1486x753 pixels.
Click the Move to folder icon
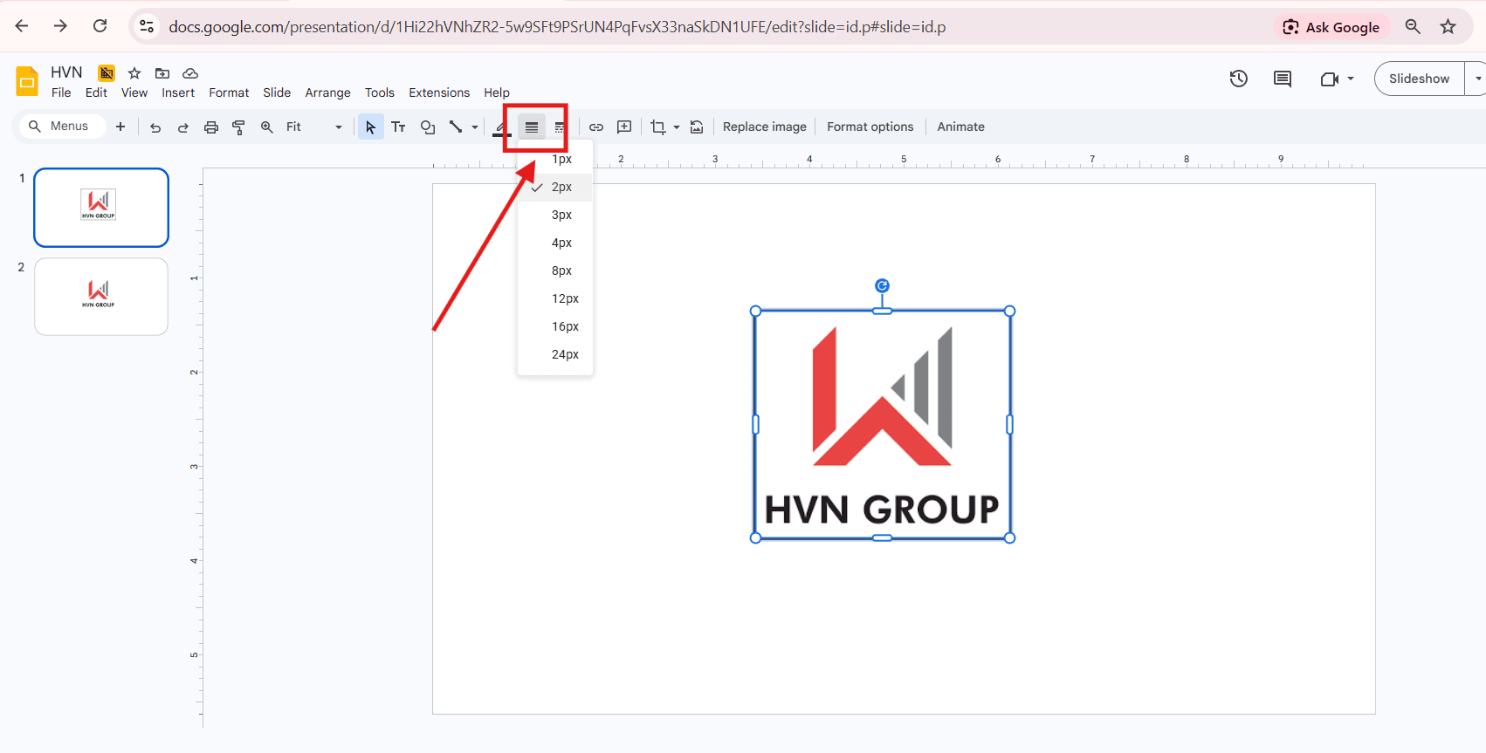[x=162, y=73]
